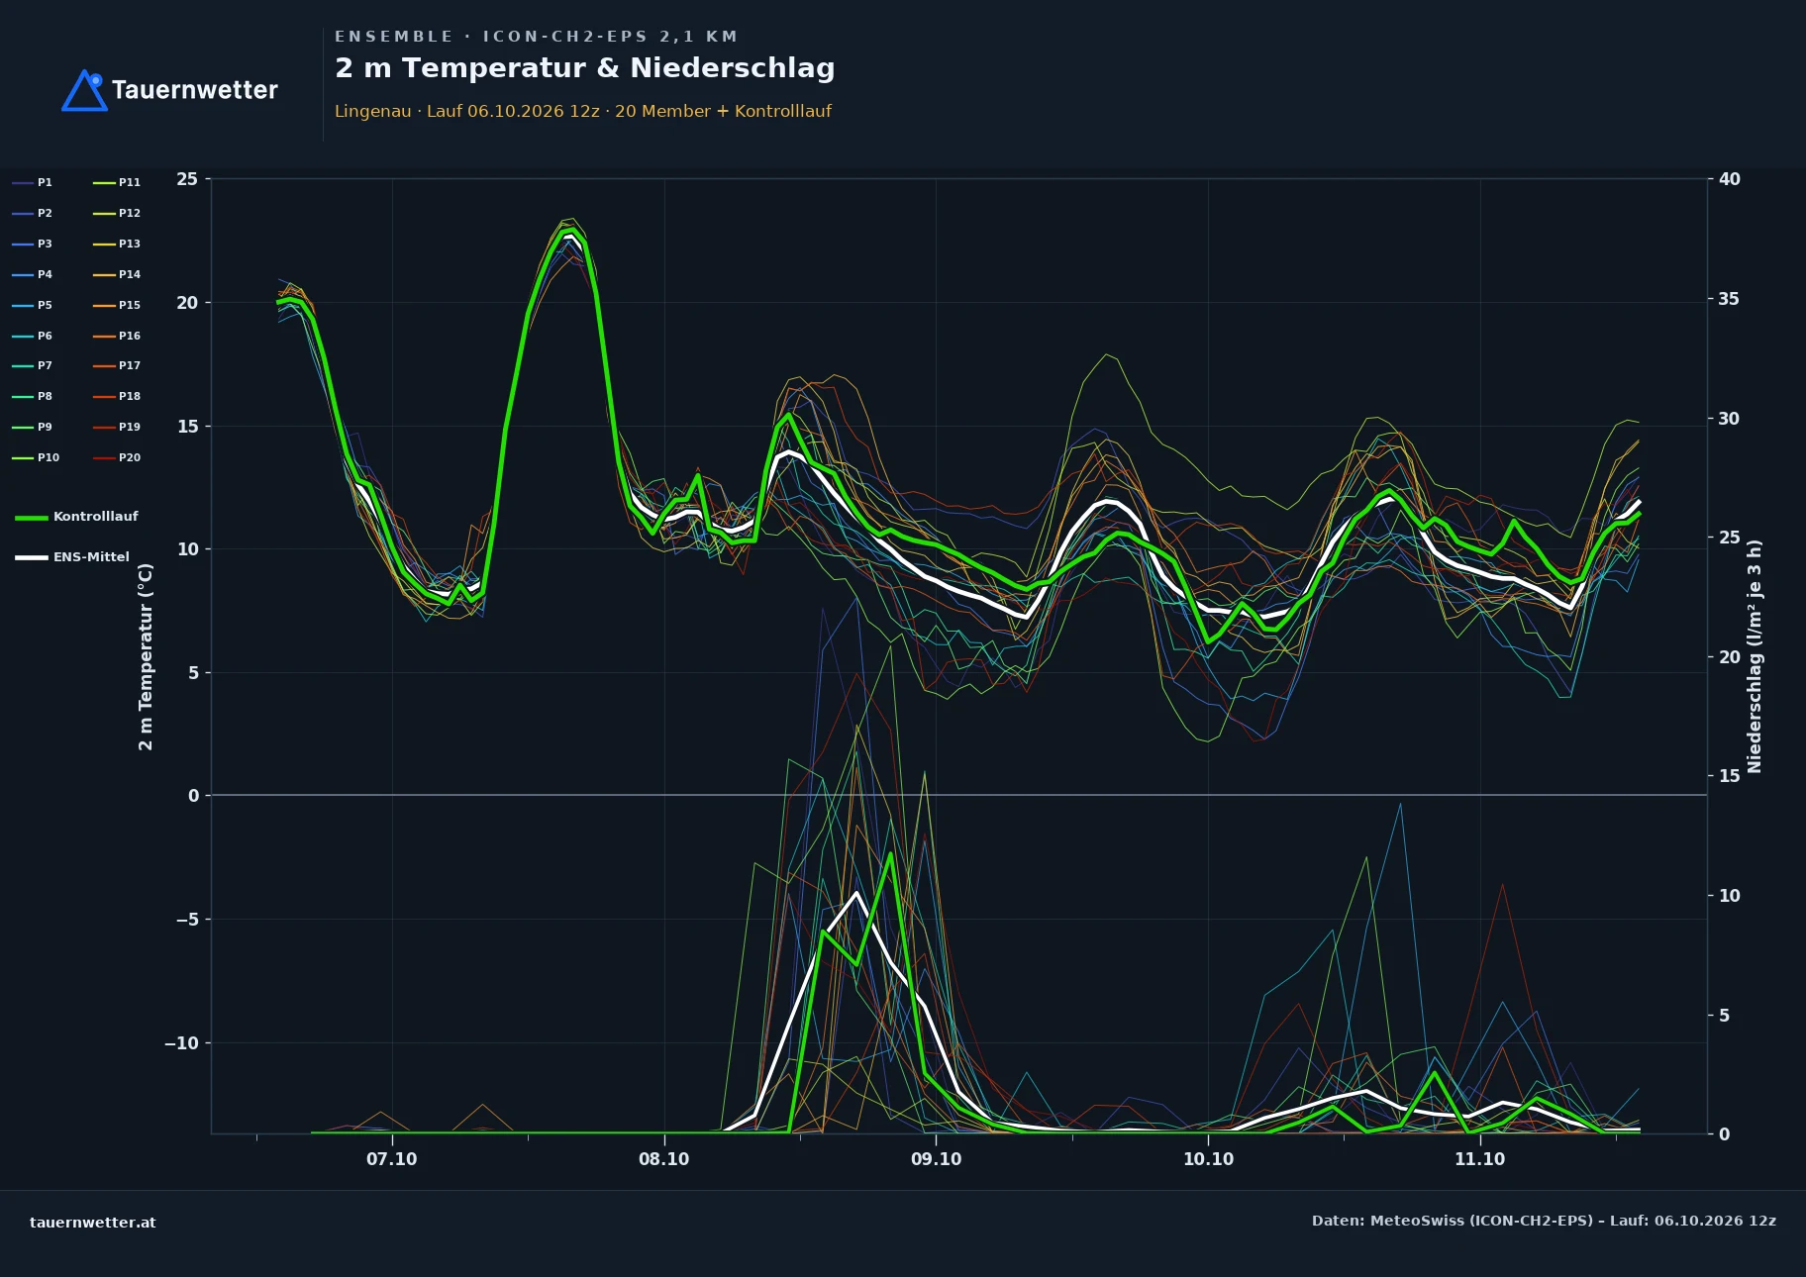Image resolution: width=1806 pixels, height=1277 pixels.
Task: Click the 'Niederschlag (l/m² je 3 h)' axis title
Action: point(1756,656)
